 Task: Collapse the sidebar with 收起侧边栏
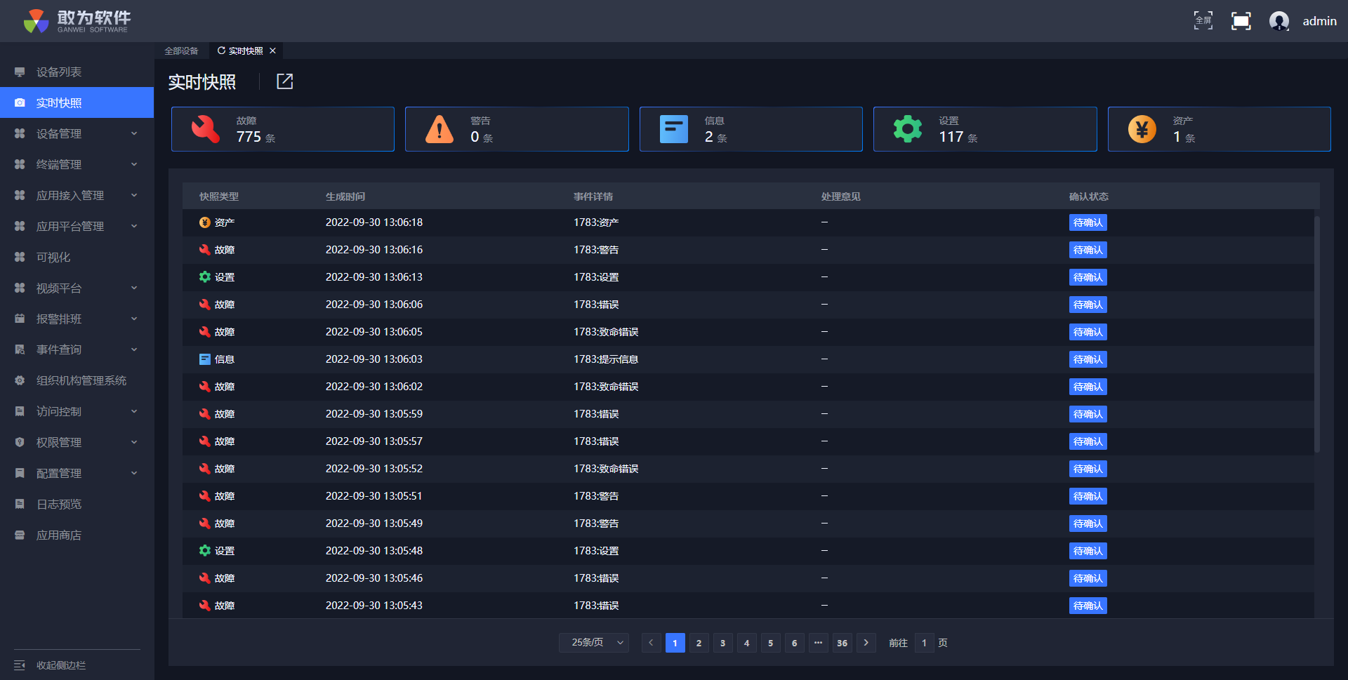[x=60, y=665]
